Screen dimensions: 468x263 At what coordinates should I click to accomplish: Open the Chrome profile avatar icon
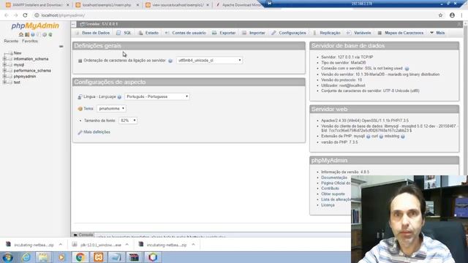click(x=452, y=15)
